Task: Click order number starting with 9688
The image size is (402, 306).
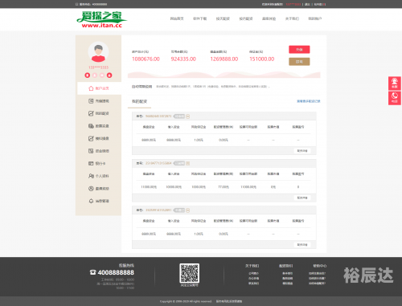Action: pyautogui.click(x=158, y=116)
